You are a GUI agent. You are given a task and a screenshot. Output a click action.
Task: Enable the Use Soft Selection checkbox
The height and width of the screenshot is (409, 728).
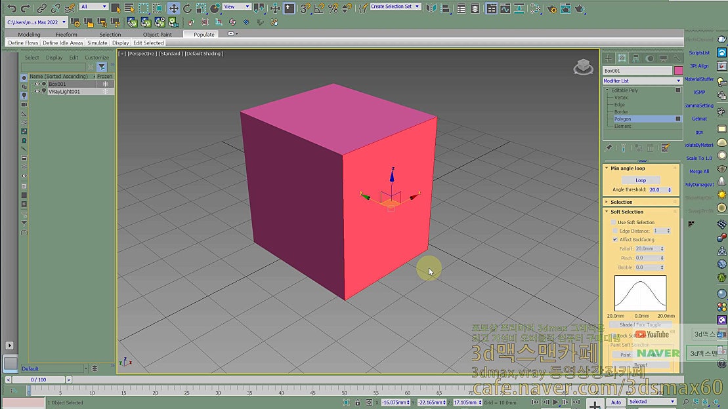pyautogui.click(x=613, y=222)
